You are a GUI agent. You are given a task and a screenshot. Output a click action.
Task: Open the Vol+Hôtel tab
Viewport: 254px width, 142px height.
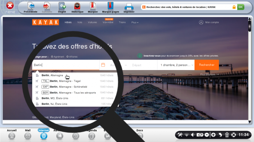[108, 22]
